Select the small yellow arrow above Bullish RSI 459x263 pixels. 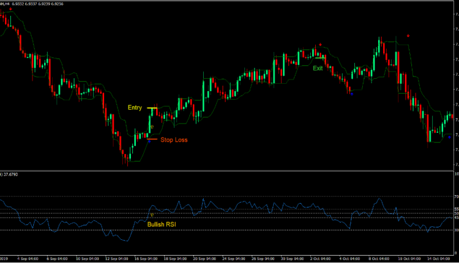(x=151, y=215)
